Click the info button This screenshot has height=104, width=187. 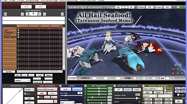pyautogui.click(x=150, y=7)
